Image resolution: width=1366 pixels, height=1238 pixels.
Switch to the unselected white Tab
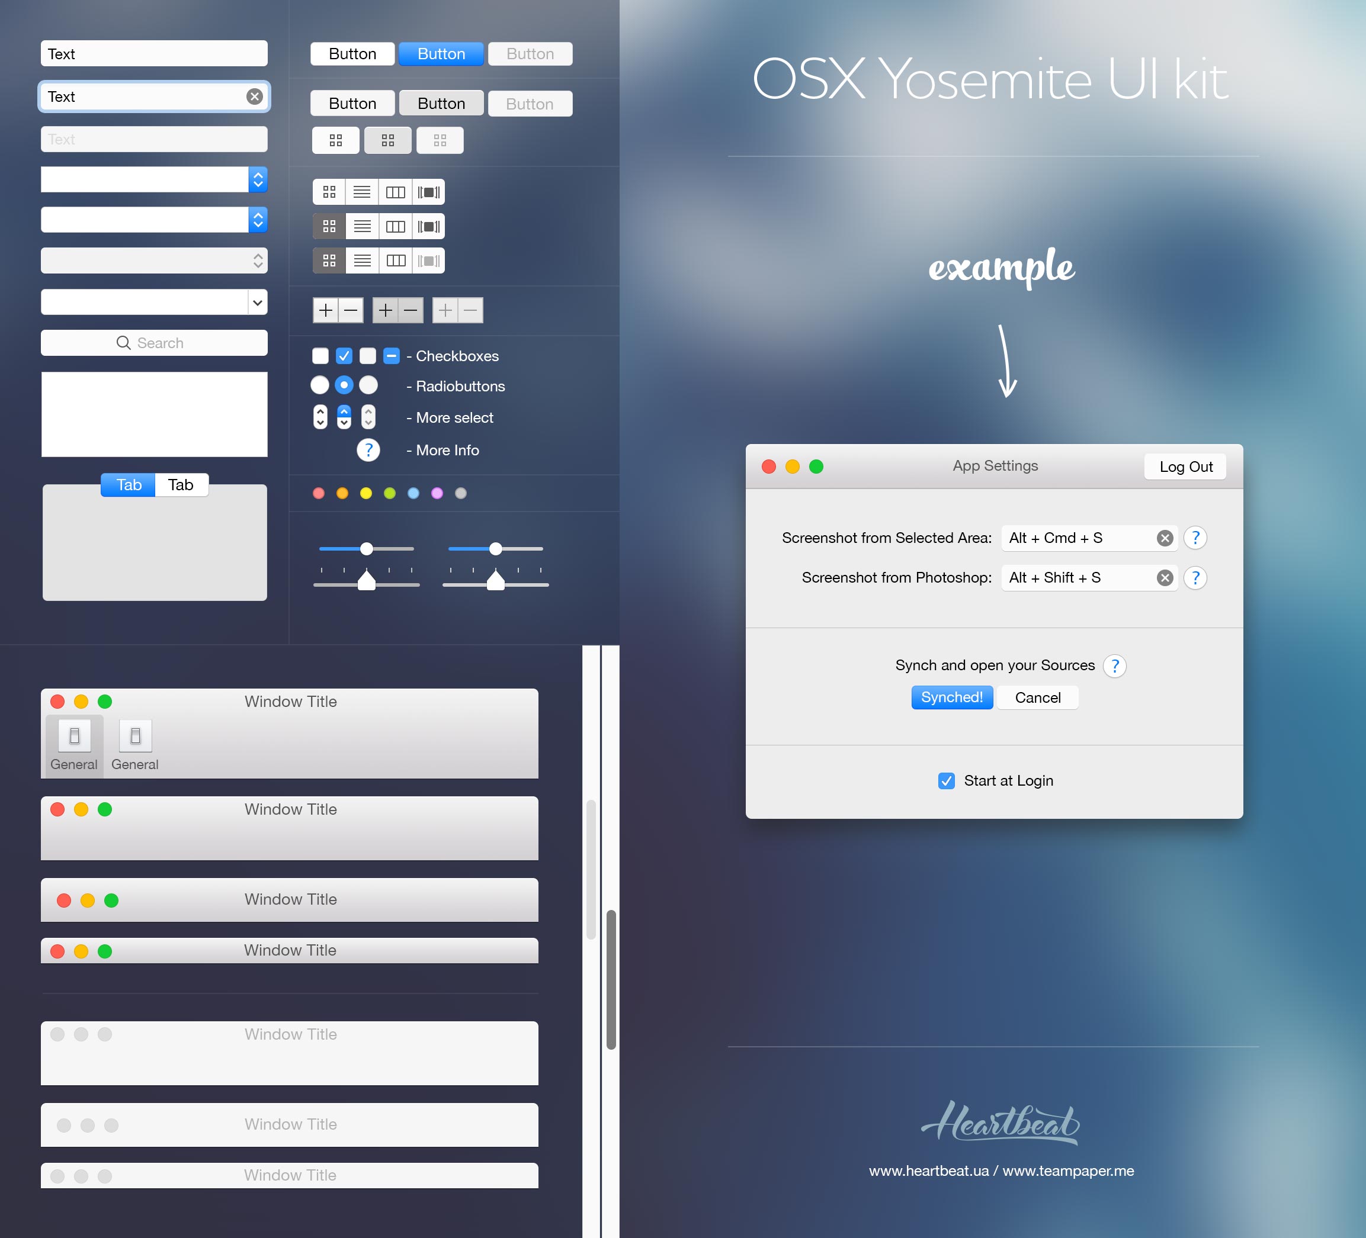(x=181, y=485)
